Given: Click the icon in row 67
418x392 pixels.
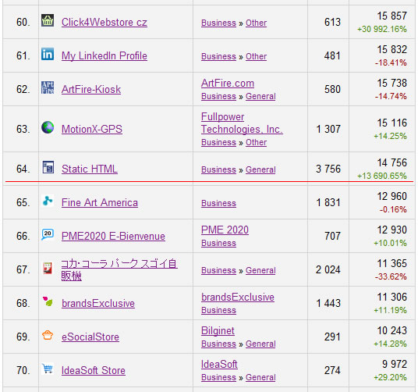Looking at the screenshot, I should coord(48,268).
